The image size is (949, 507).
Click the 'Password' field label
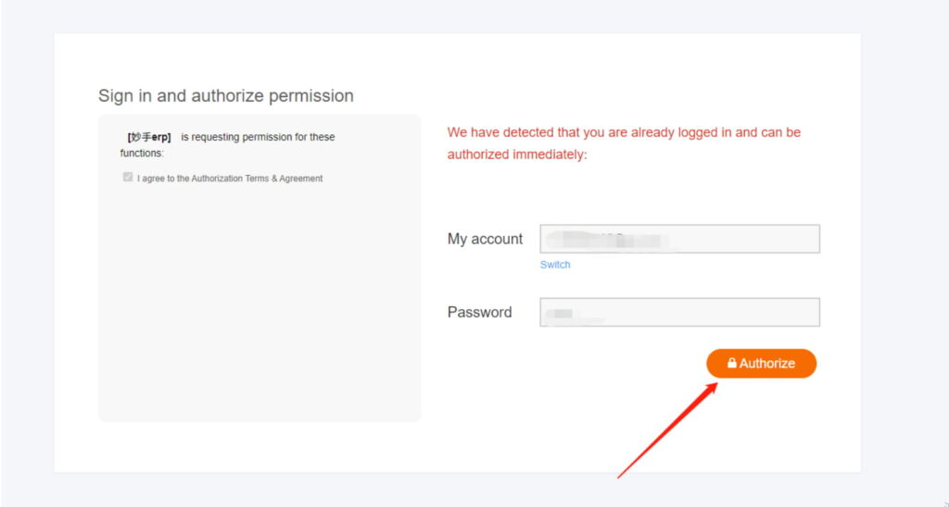tap(479, 312)
